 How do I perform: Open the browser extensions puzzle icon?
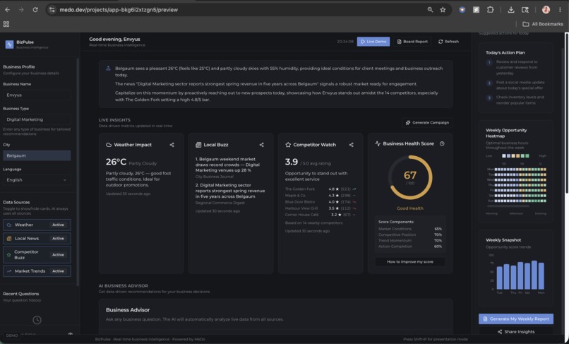pos(490,10)
